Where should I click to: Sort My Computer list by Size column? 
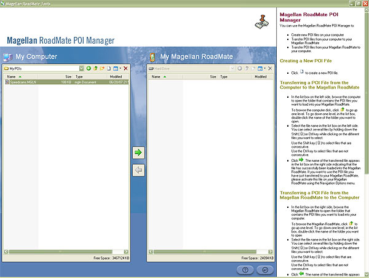[x=55, y=76]
